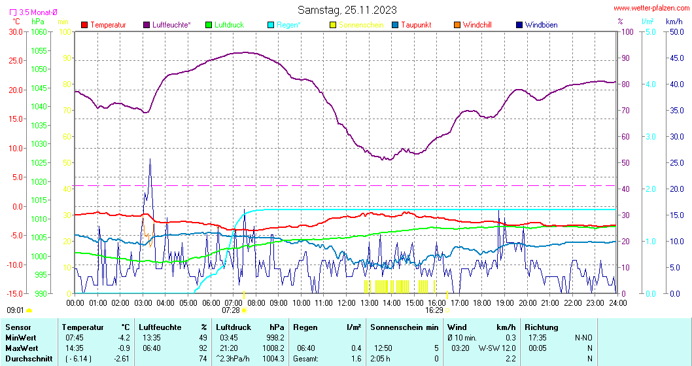This screenshot has width=692, height=366.
Task: Click the average wind value 2.2
Action: tap(511, 359)
